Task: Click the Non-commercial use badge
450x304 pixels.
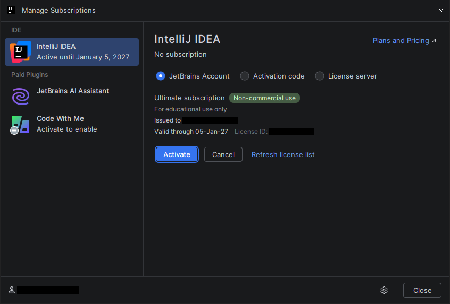Action: pos(264,98)
